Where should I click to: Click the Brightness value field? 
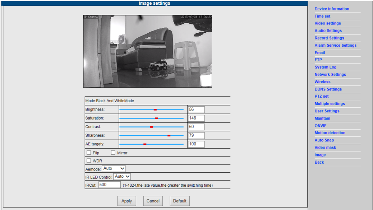(x=196, y=109)
